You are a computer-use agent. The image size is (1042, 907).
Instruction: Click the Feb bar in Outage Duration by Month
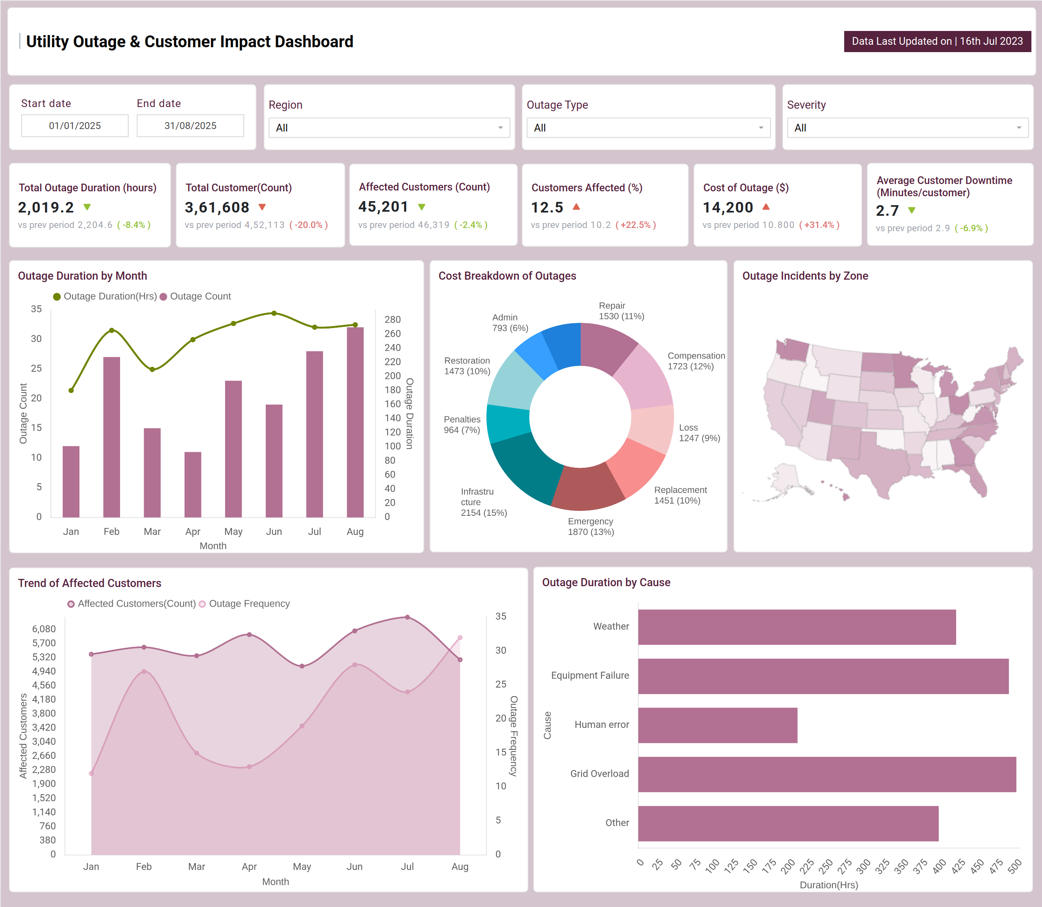pyautogui.click(x=112, y=437)
